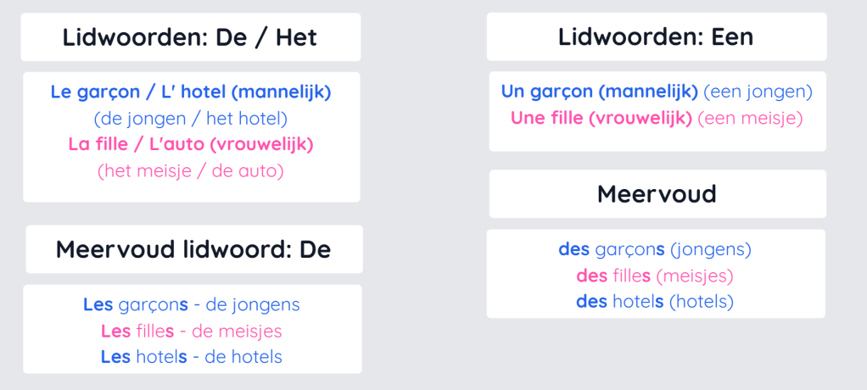Click the line "Les garçons - de jongens"
The image size is (867, 390).
click(192, 304)
